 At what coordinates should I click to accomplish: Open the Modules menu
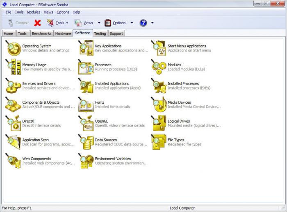click(34, 12)
